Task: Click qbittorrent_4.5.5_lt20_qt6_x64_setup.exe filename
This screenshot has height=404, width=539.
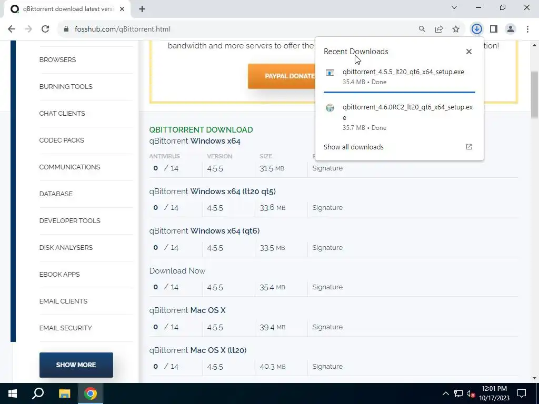Action: coord(403,72)
